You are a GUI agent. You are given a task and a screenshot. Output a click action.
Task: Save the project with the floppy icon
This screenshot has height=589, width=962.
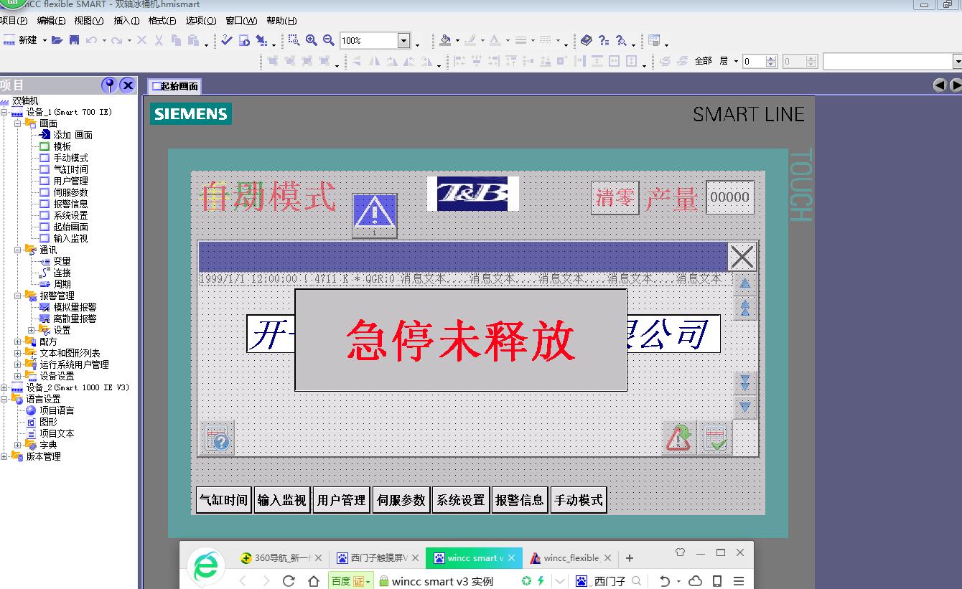74,40
